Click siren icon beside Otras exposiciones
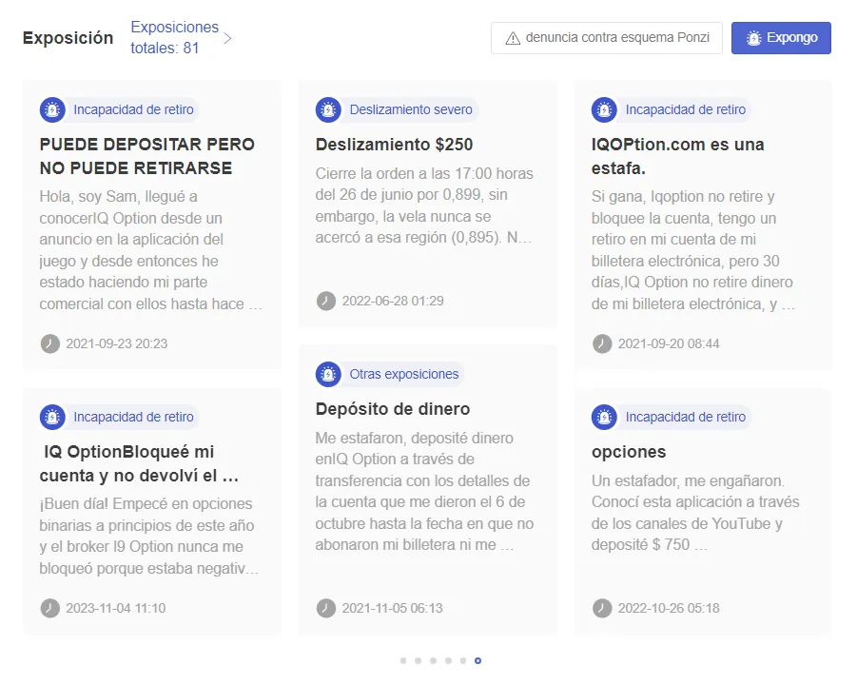 click(328, 375)
